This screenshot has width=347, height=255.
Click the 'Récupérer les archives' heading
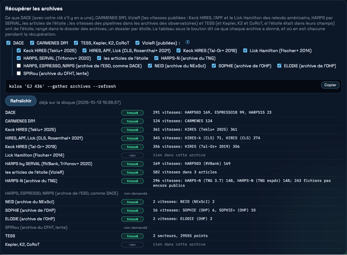click(x=34, y=9)
